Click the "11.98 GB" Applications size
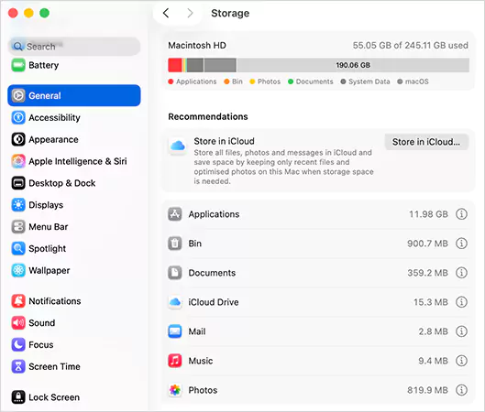 coord(428,214)
